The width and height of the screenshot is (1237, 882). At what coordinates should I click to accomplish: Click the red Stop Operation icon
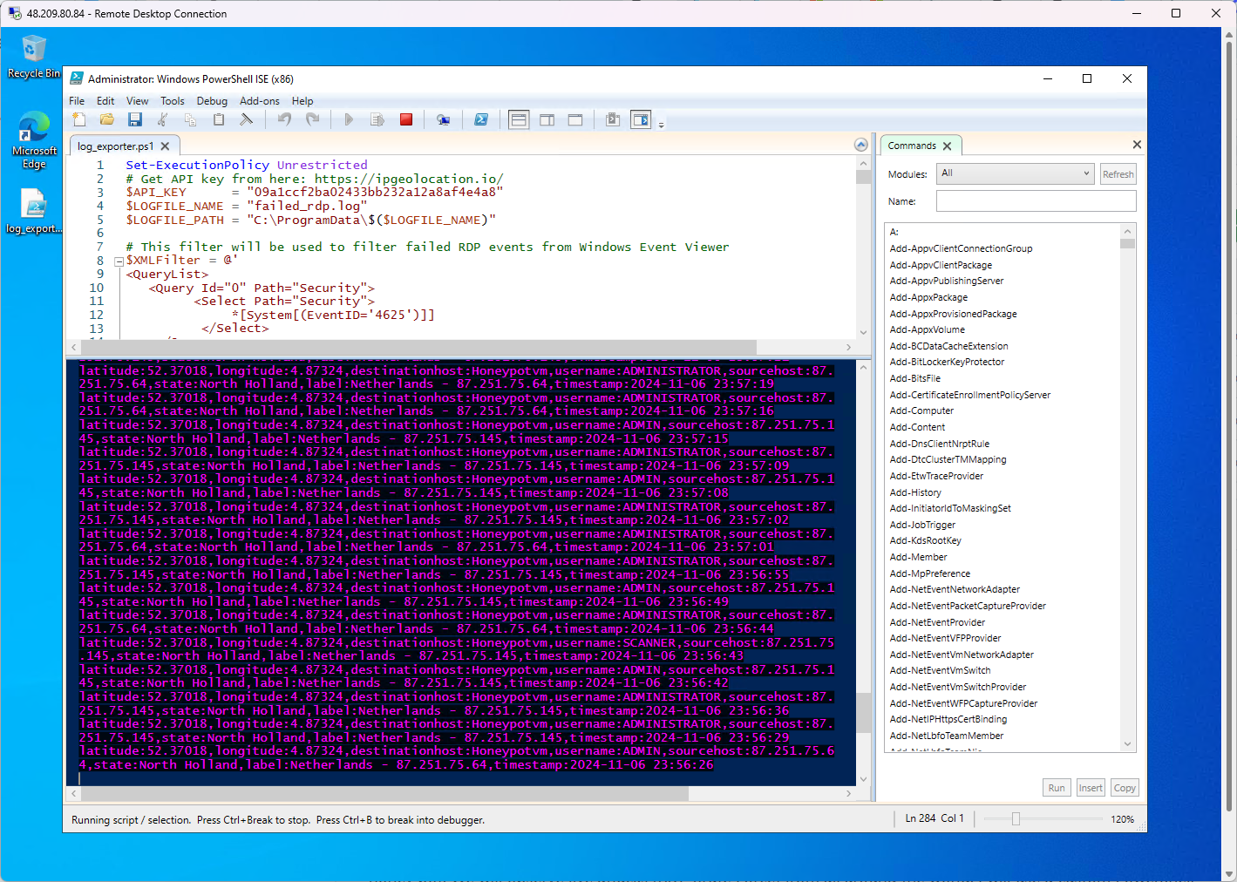point(405,119)
